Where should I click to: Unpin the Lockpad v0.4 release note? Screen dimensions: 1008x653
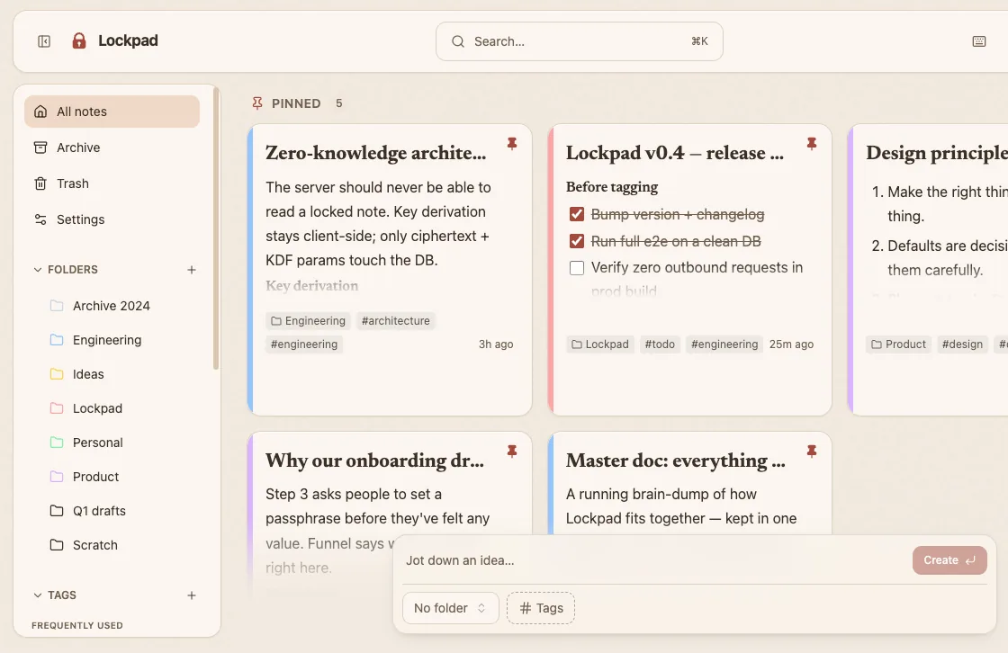811,144
